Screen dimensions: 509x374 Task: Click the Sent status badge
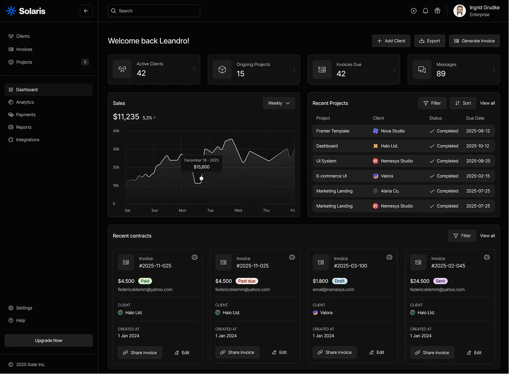coord(441,281)
